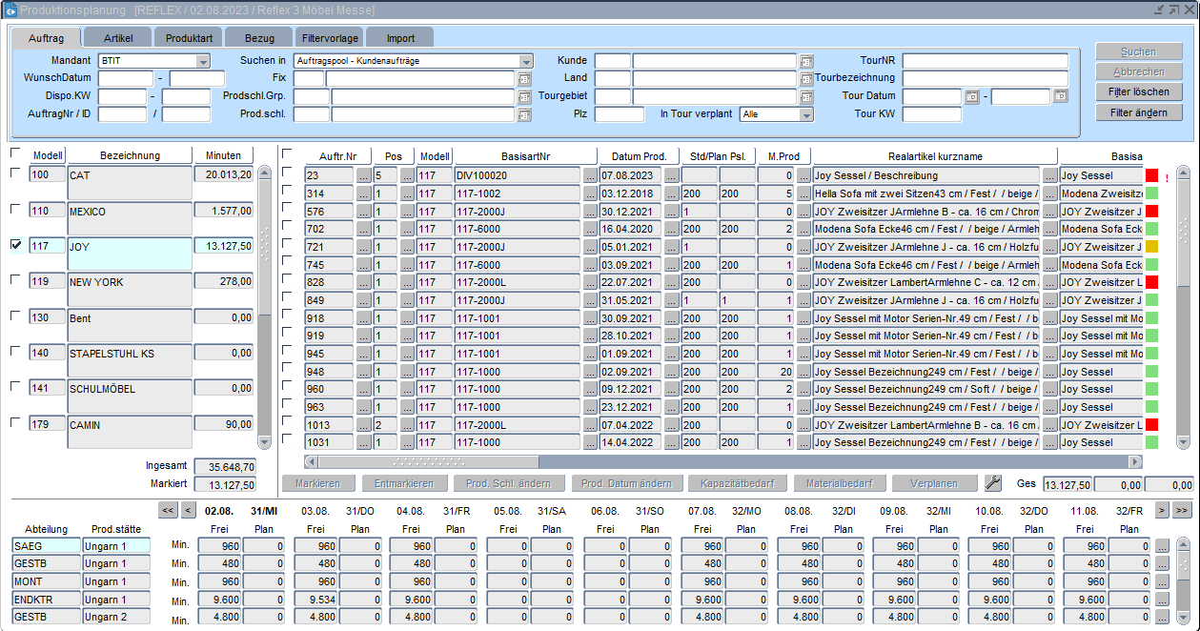
Task: Go back one day with < button
Action: [x=189, y=510]
